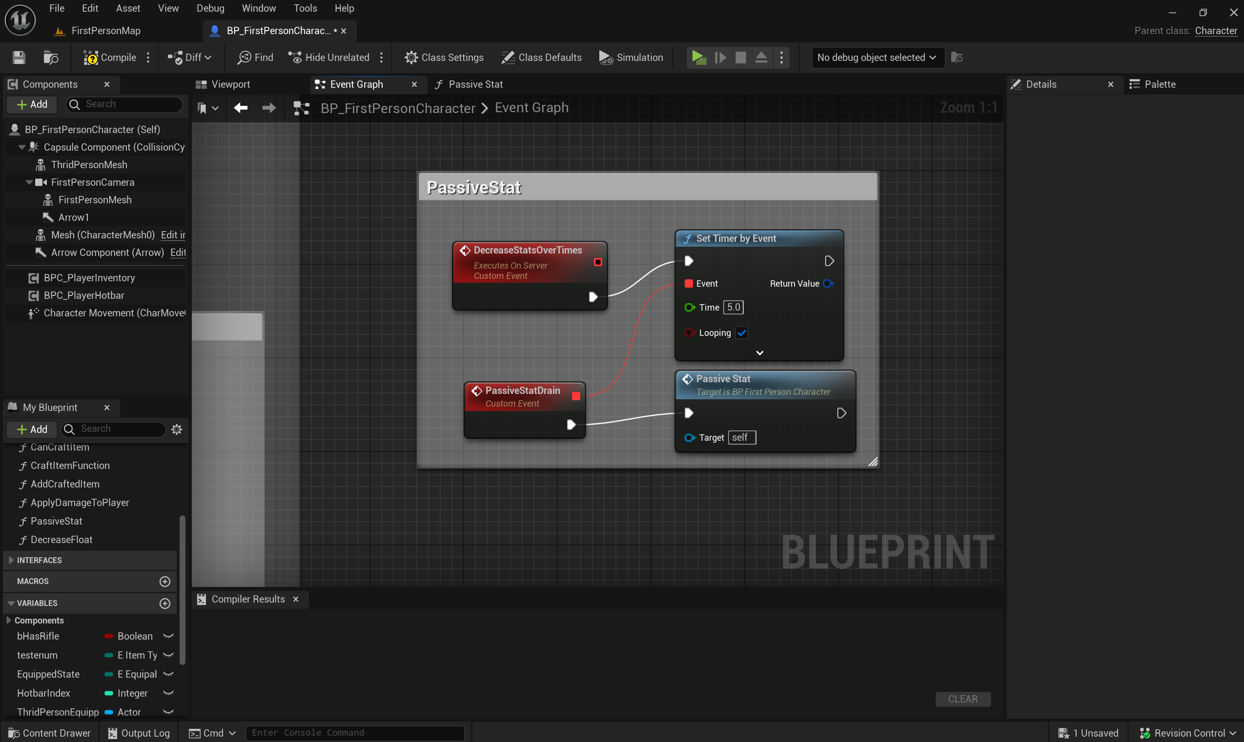Click the Browse to asset icon

(51, 58)
